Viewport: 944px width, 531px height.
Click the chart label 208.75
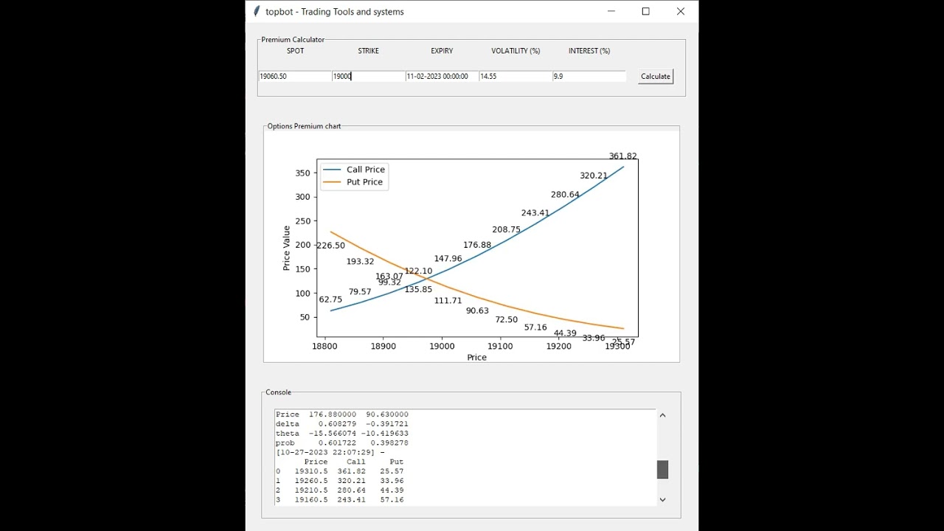pos(506,229)
